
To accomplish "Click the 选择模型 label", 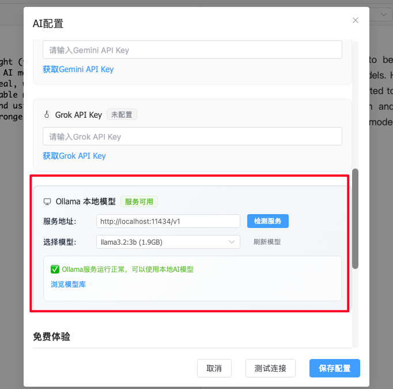I will pyautogui.click(x=60, y=242).
